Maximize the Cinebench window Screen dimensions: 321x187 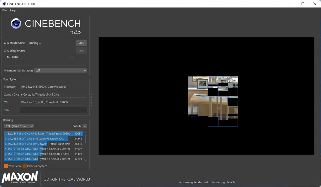(303, 4)
